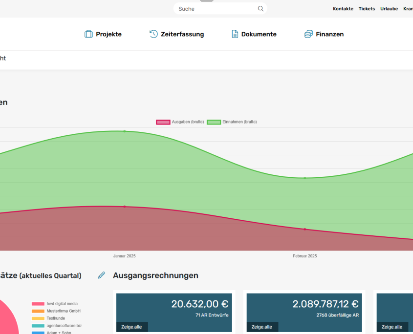Click the Finanzen coins icon
Screen dimensions: 413x334
(308, 34)
